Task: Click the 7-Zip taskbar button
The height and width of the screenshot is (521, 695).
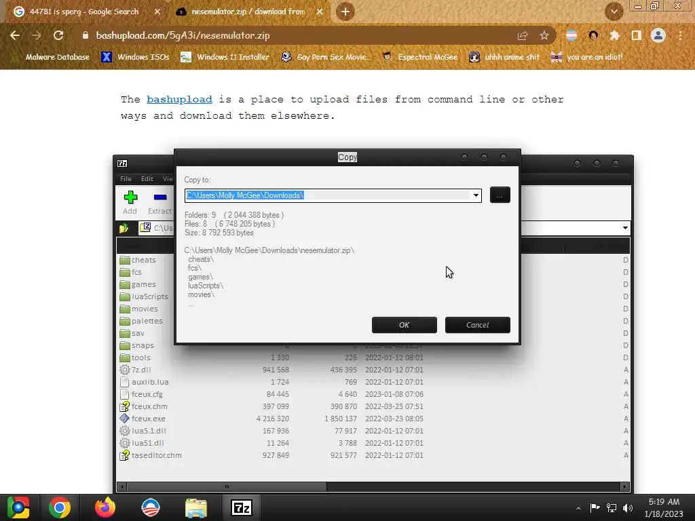Action: 242,507
